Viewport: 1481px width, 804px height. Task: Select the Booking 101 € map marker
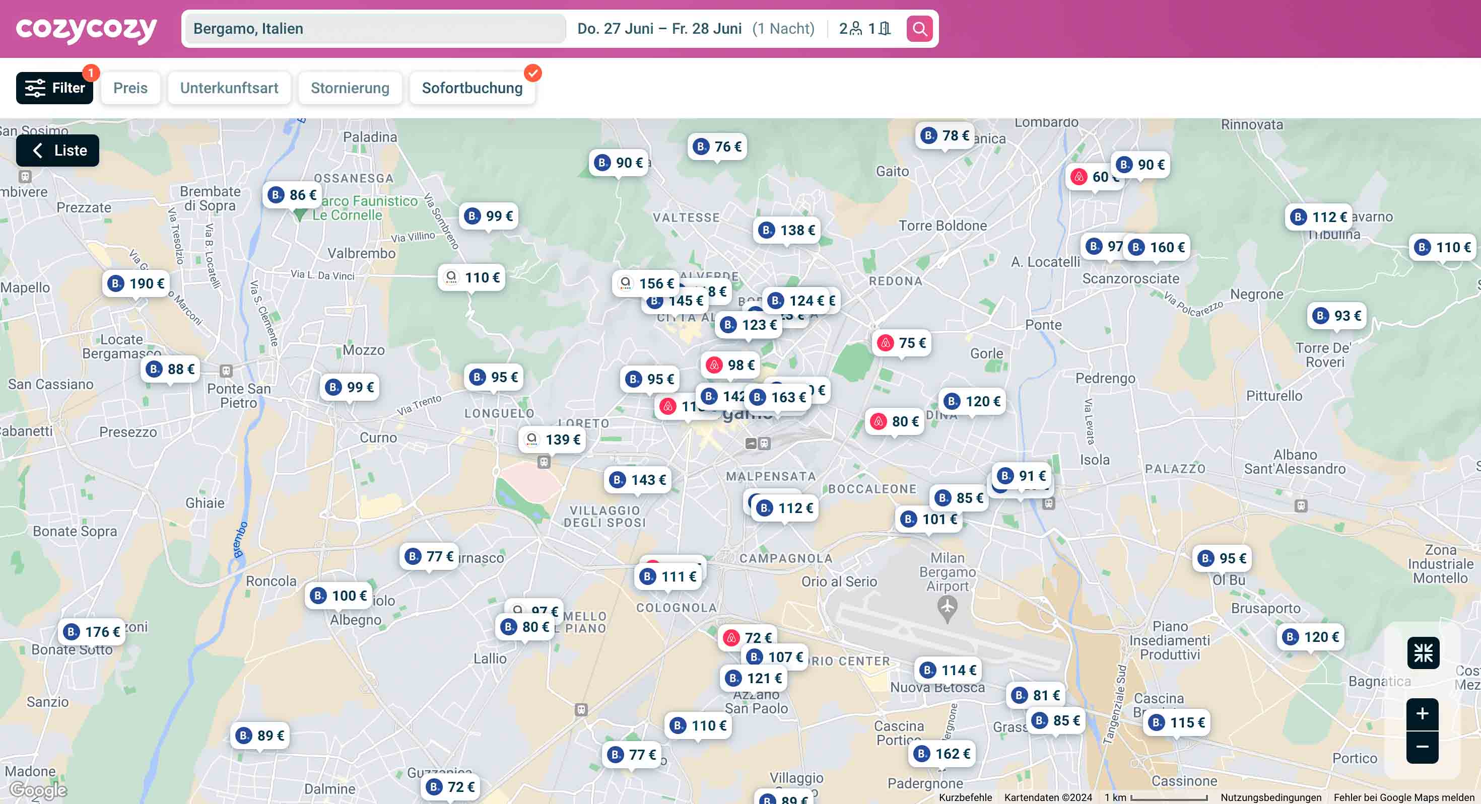click(x=929, y=520)
